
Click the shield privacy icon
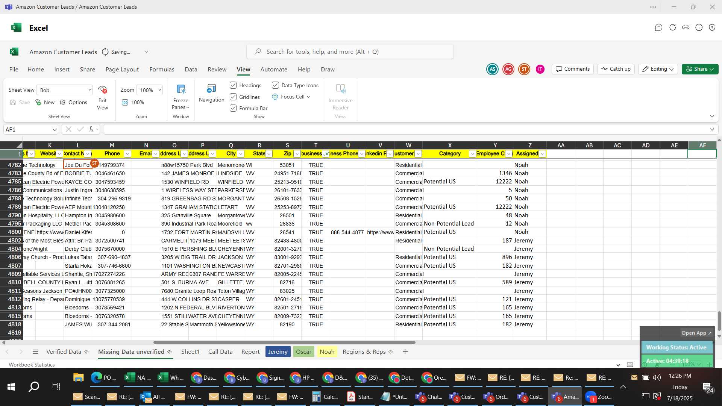click(712, 27)
